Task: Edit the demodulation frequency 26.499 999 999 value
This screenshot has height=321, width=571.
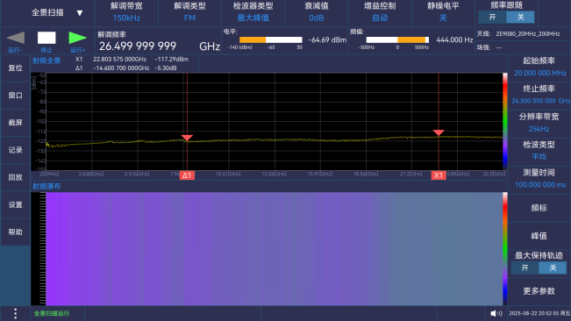Action: click(x=138, y=46)
